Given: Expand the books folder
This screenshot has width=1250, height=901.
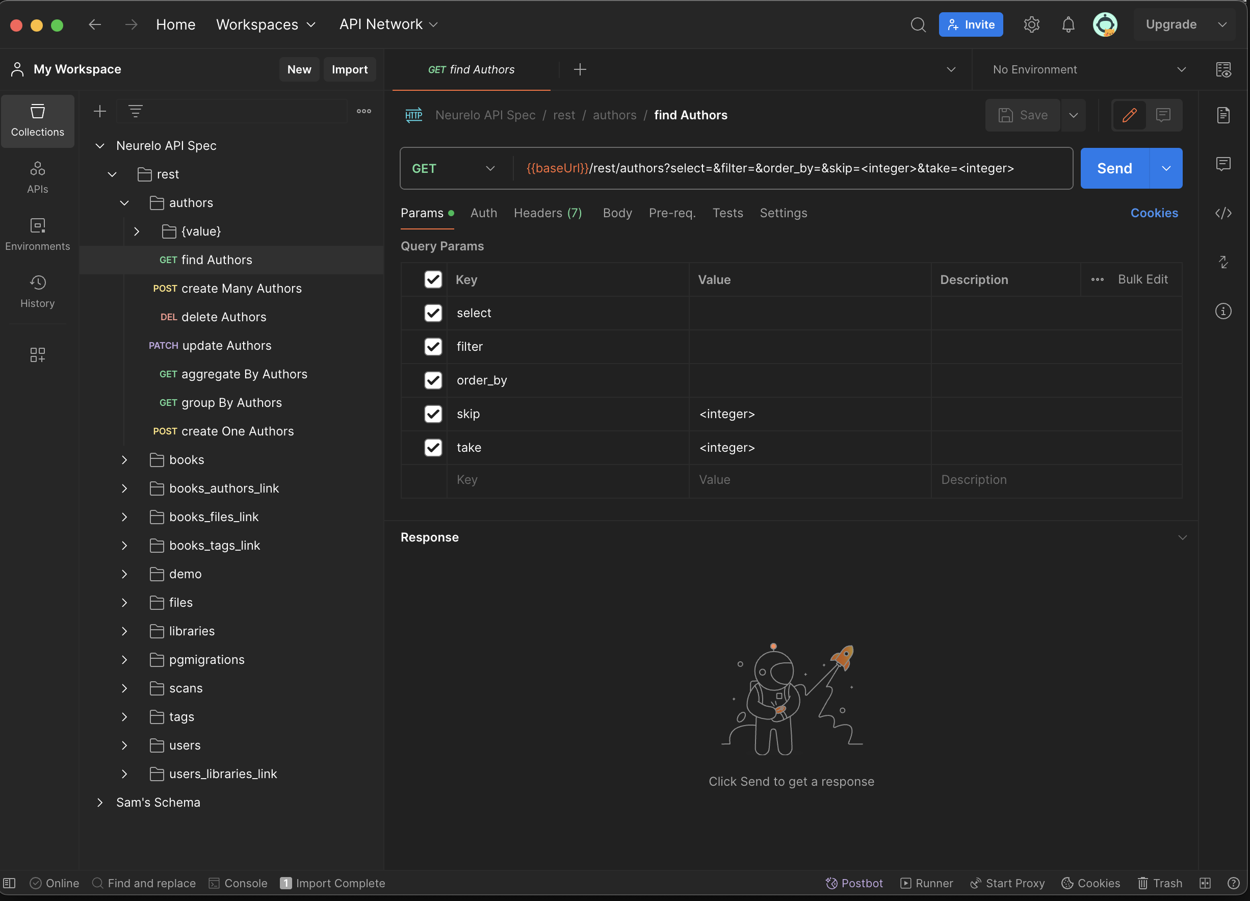Looking at the screenshot, I should point(124,459).
